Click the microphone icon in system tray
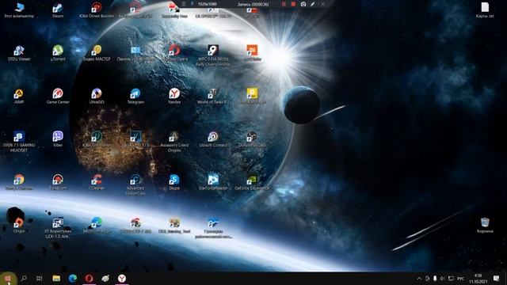Viewport: 507px width, 285px height. 435,278
